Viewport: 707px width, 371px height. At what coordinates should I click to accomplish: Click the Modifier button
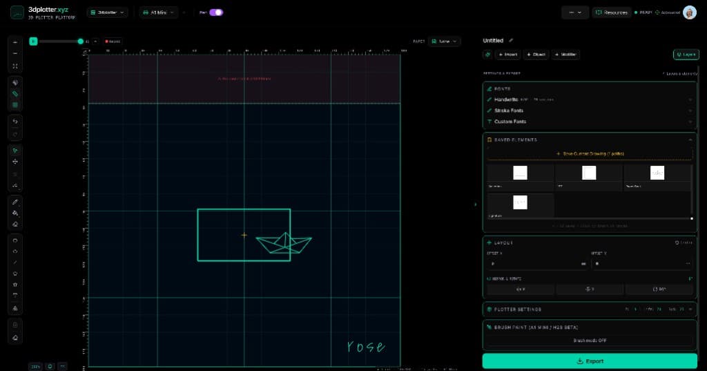(565, 55)
